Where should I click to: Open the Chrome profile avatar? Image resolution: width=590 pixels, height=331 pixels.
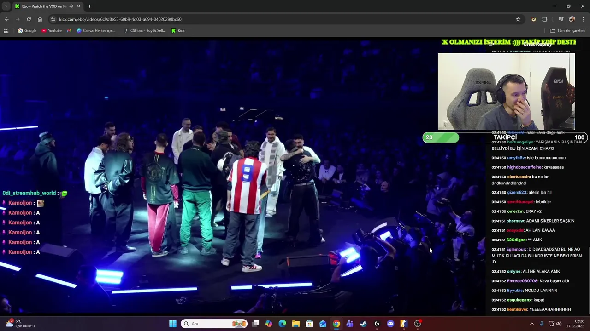click(572, 19)
